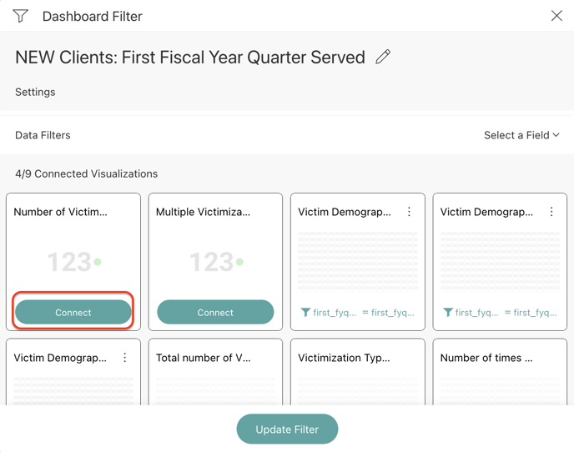574x452 pixels.
Task: Connect the Number of Victim... visualization
Action: 73,312
